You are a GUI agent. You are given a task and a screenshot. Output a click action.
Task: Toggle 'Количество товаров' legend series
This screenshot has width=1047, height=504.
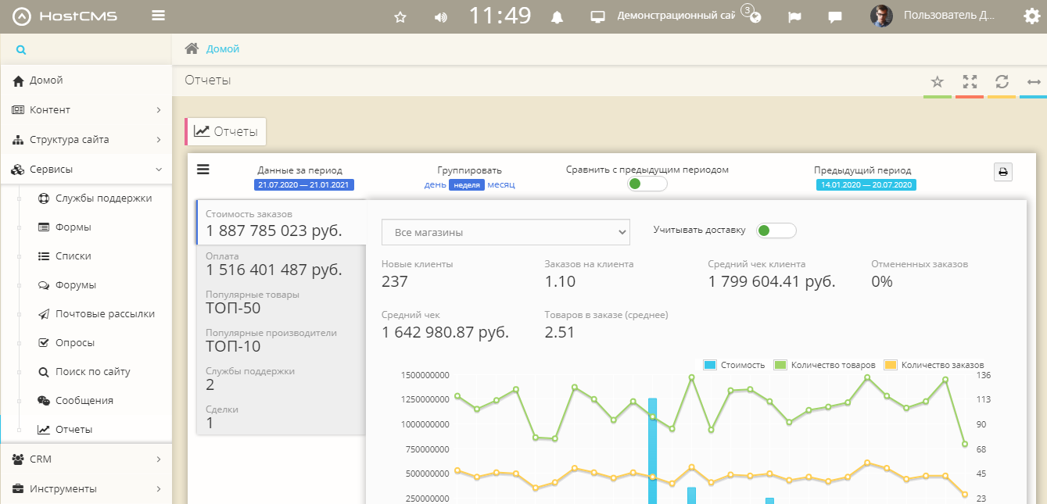point(824,365)
